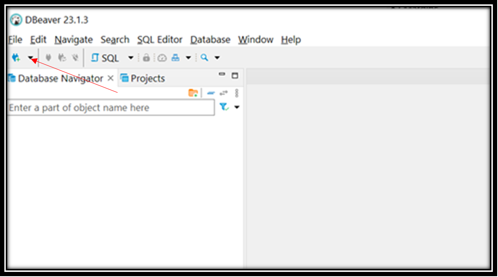Screen dimensions: 498x277
Task: Click the orange create folder icon
Action: [x=193, y=93]
